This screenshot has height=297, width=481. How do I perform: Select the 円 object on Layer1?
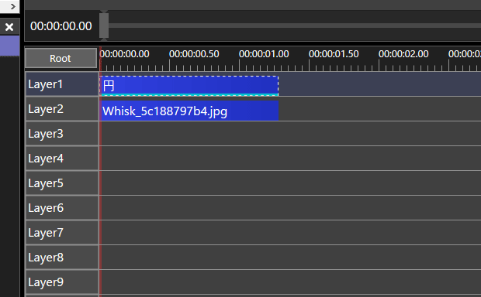(189, 86)
